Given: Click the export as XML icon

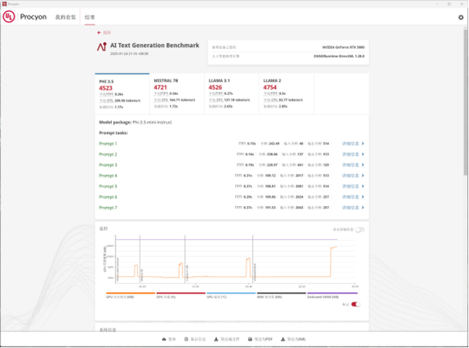Looking at the screenshot, I should coord(283,338).
